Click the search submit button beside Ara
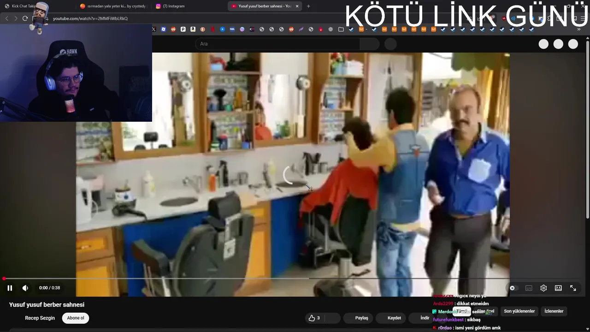Image resolution: width=590 pixels, height=332 pixels. (369, 44)
